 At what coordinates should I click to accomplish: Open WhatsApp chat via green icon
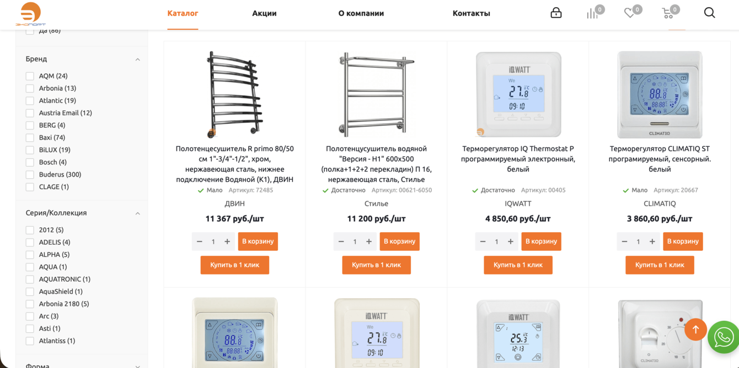[x=724, y=337]
